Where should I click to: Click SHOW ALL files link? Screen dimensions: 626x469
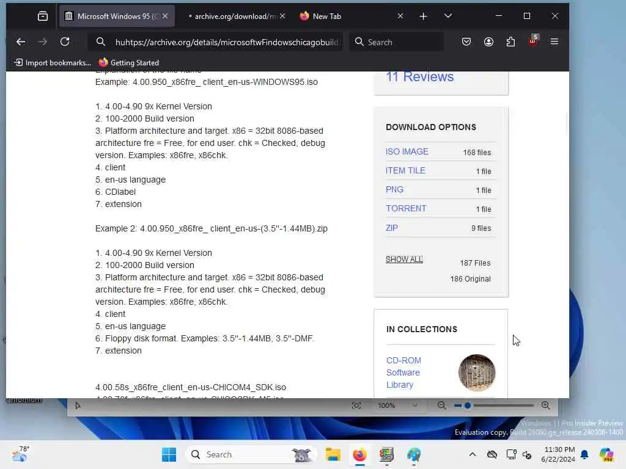coord(404,259)
